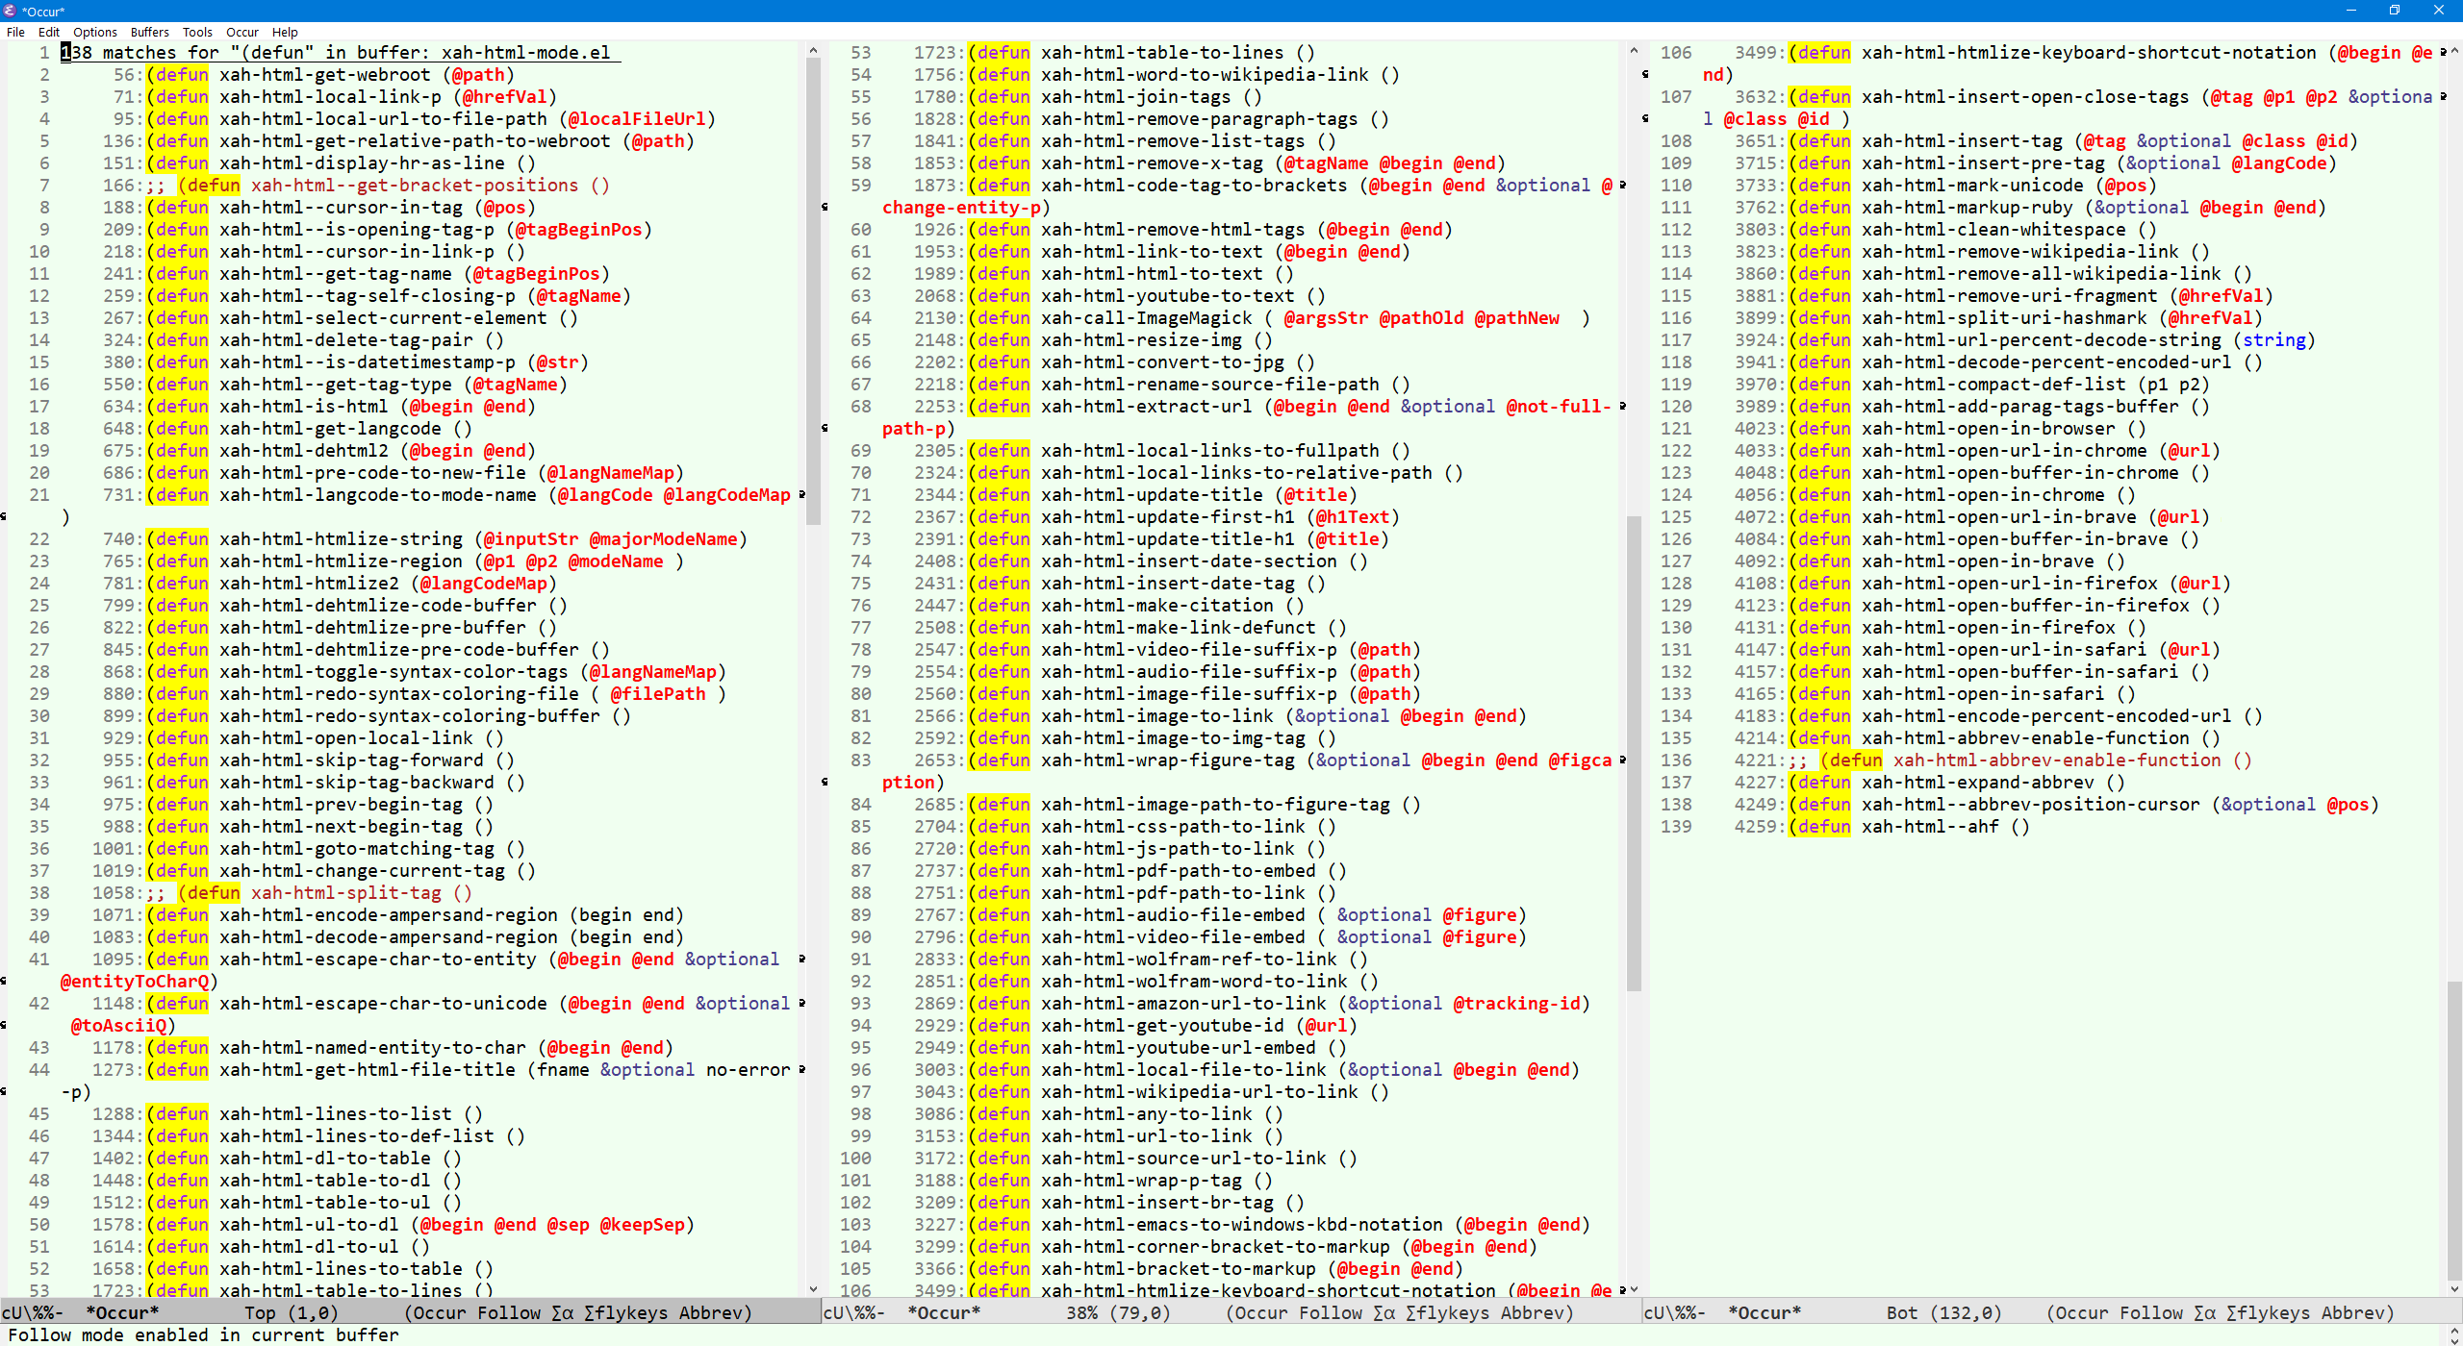Go to match xah-call-ImageMagick
This screenshot has width=2463, height=1346.
point(1147,318)
